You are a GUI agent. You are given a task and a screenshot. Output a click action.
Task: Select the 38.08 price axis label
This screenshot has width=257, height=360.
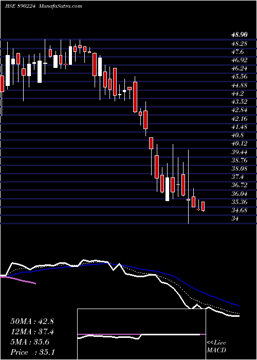(240, 169)
